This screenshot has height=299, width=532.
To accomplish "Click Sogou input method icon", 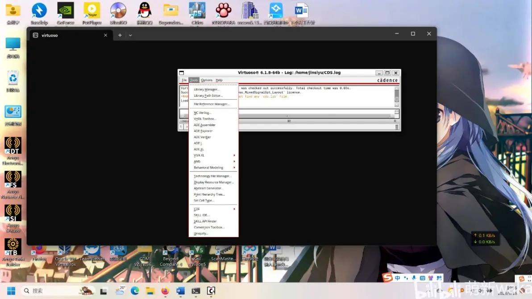I will click(x=387, y=277).
